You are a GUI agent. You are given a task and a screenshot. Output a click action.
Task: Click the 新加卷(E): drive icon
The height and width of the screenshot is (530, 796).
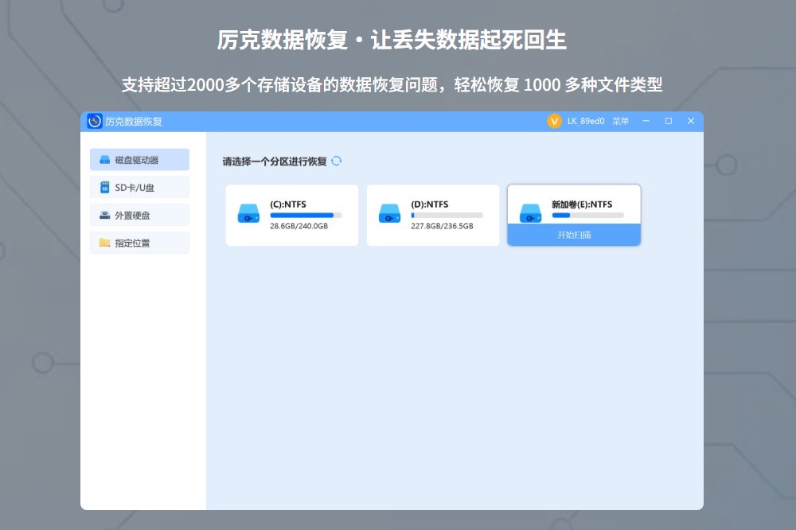[530, 213]
